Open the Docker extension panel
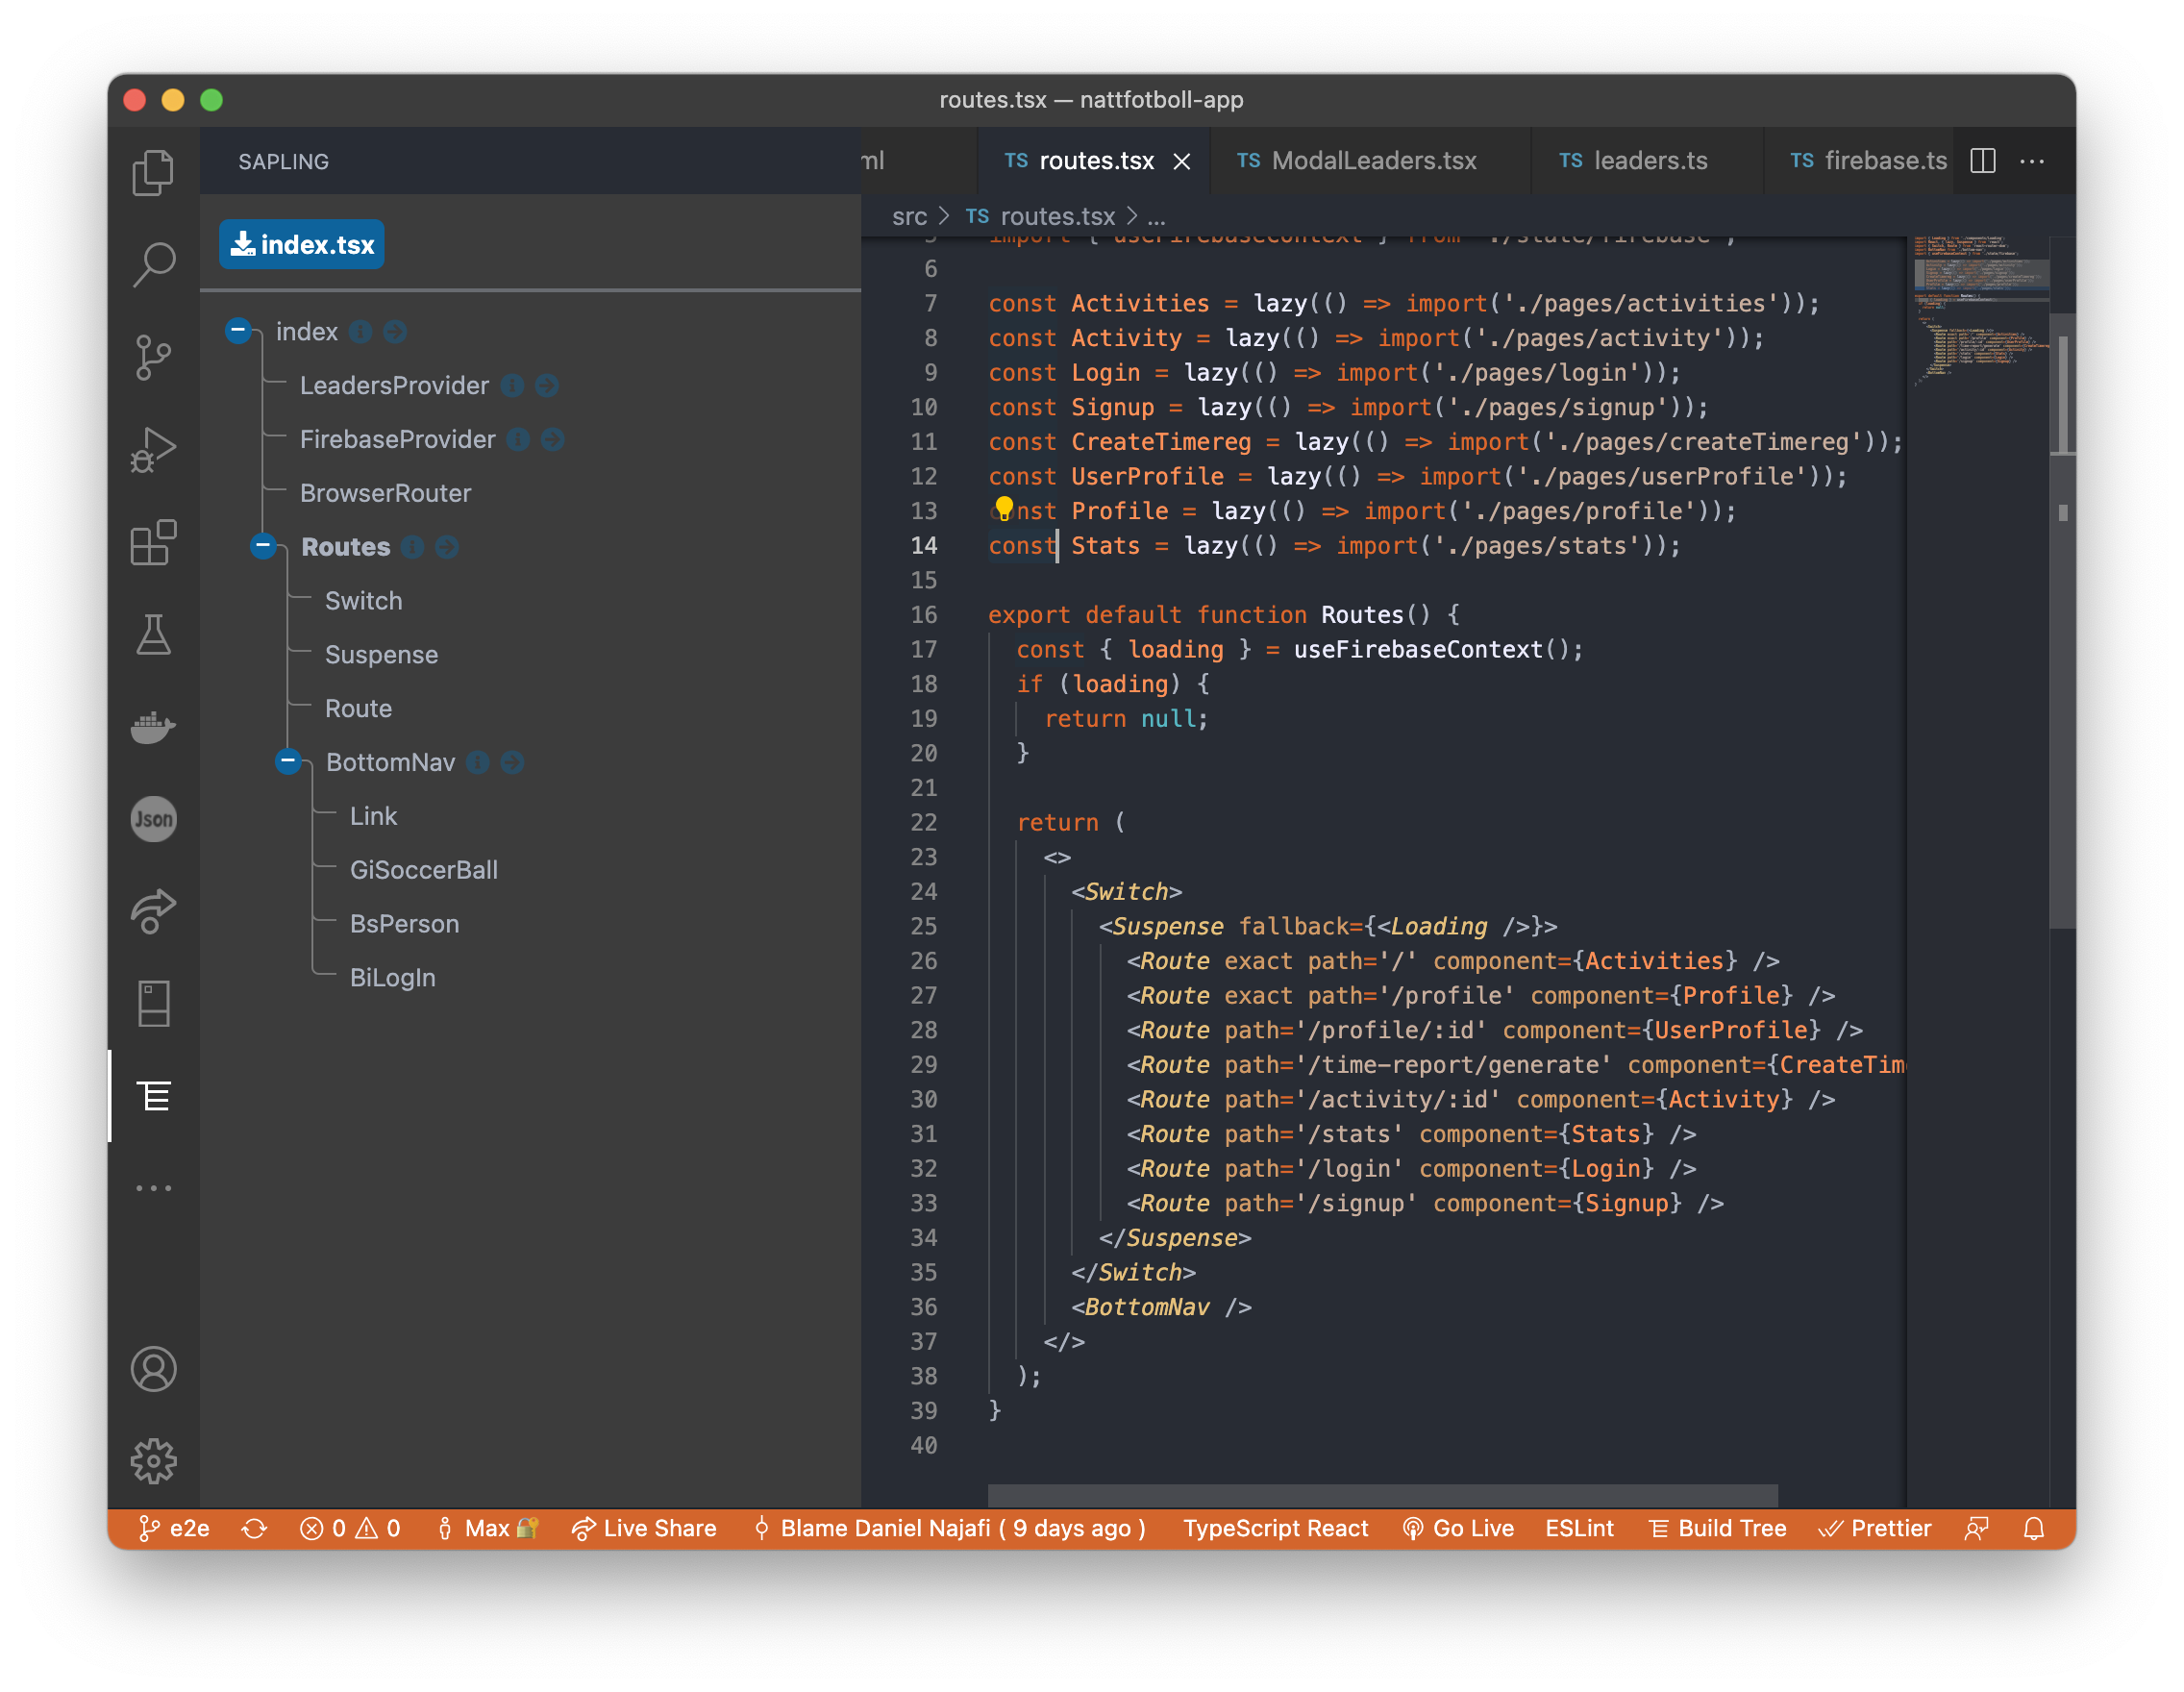 click(x=153, y=727)
